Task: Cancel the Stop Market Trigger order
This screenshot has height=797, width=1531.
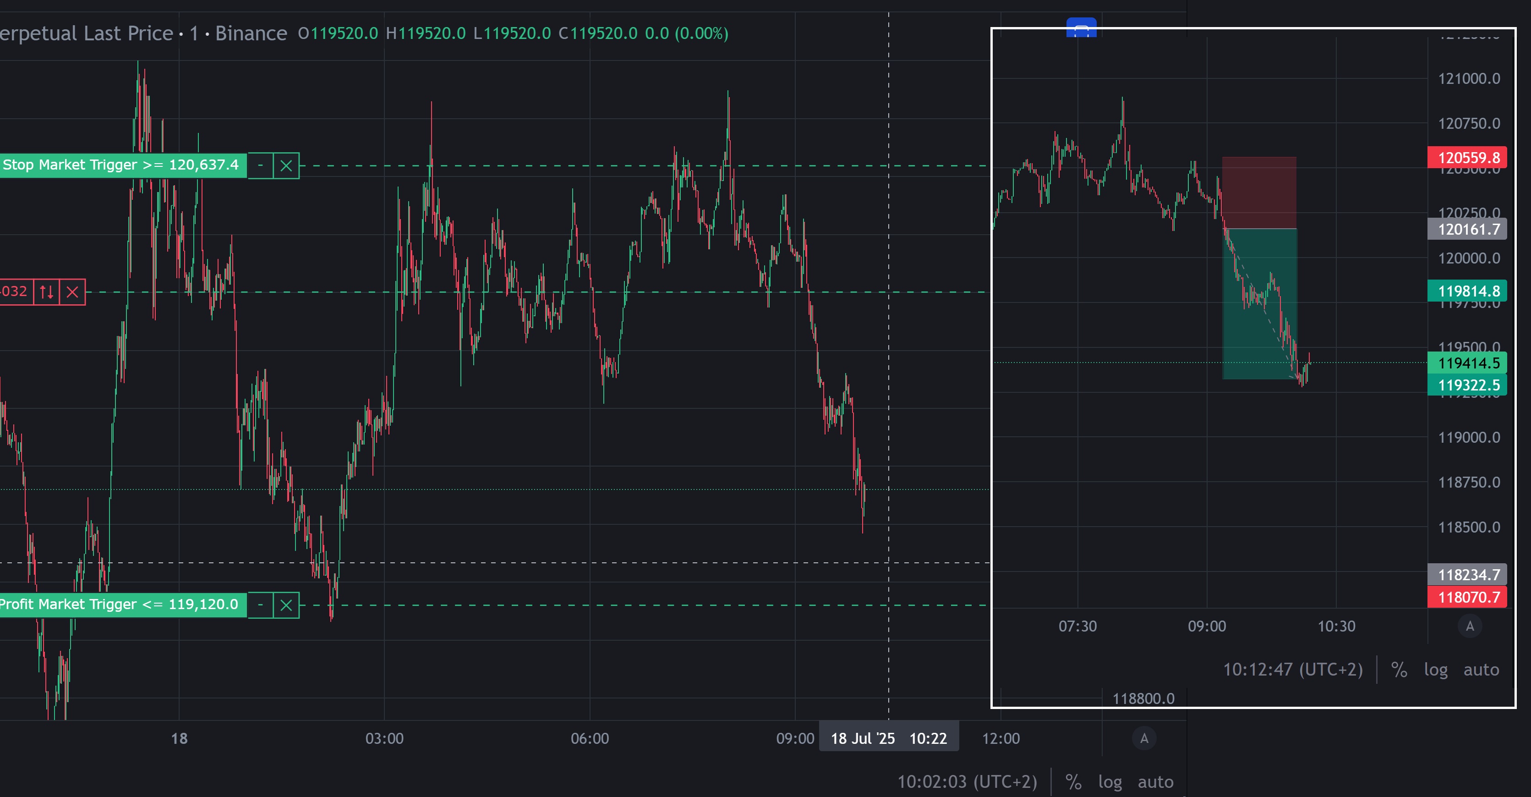Action: tap(286, 165)
